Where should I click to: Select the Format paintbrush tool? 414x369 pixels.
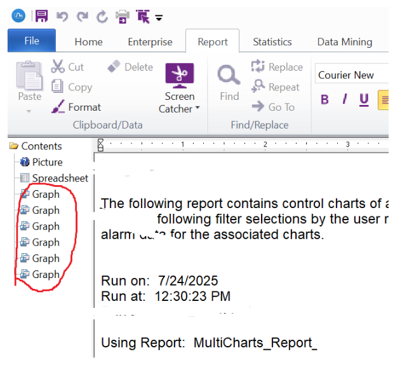(76, 107)
